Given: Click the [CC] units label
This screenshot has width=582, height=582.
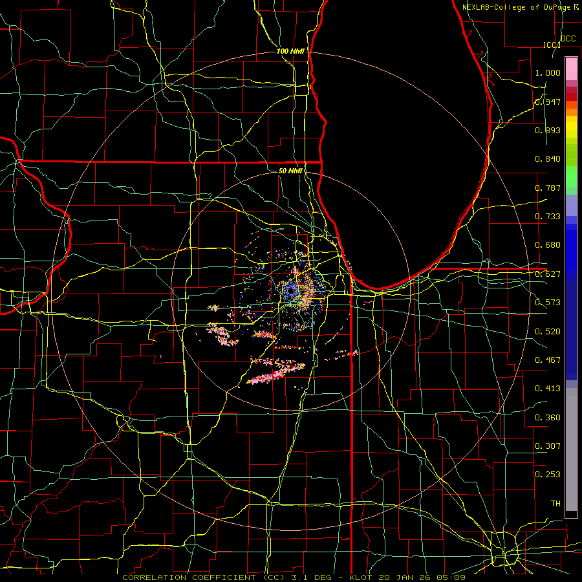Looking at the screenshot, I should pos(552,45).
